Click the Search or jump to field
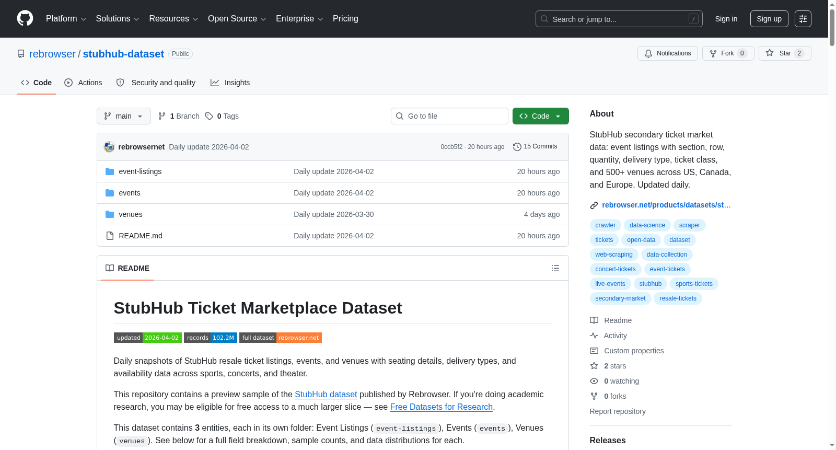836x450 pixels. [619, 19]
